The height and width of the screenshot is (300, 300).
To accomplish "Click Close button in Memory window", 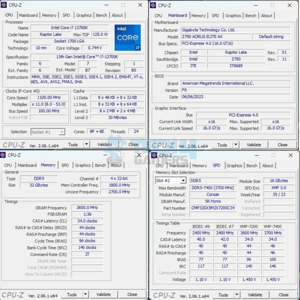I will coord(132,294).
